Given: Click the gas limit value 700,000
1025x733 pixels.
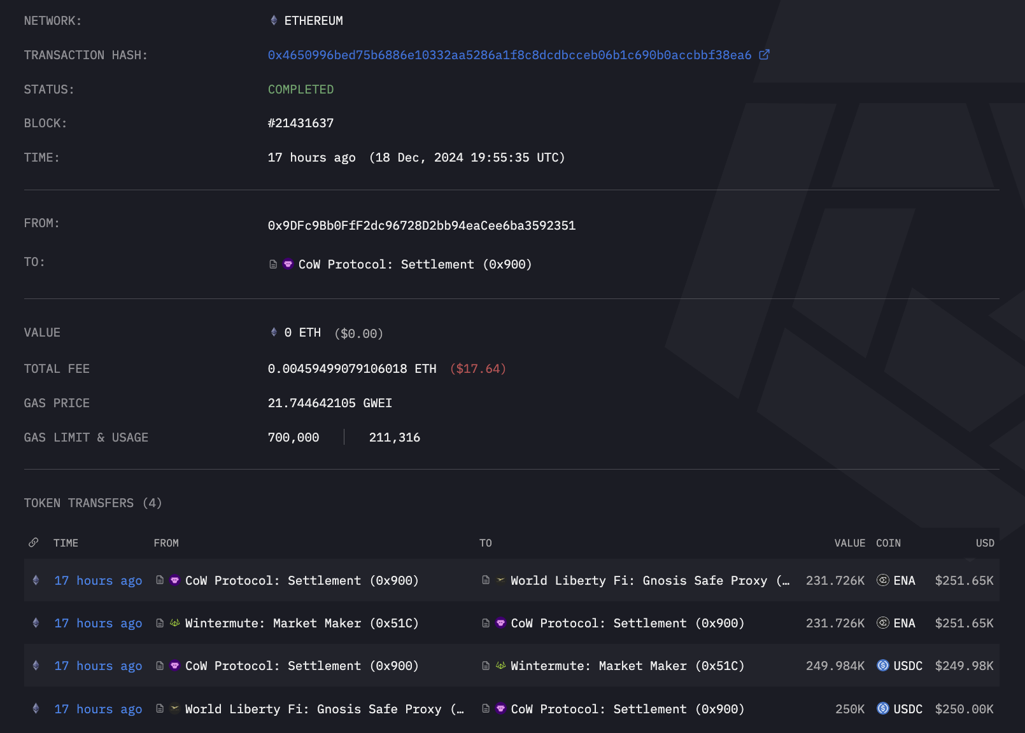Looking at the screenshot, I should click(x=293, y=438).
